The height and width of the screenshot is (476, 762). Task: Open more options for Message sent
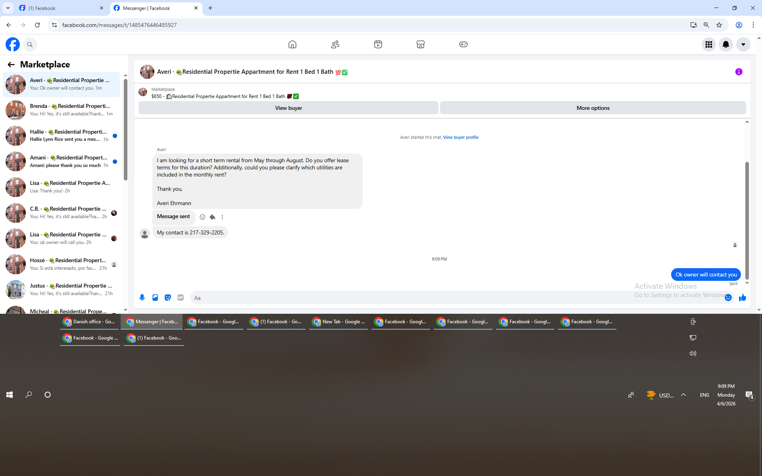tap(222, 217)
